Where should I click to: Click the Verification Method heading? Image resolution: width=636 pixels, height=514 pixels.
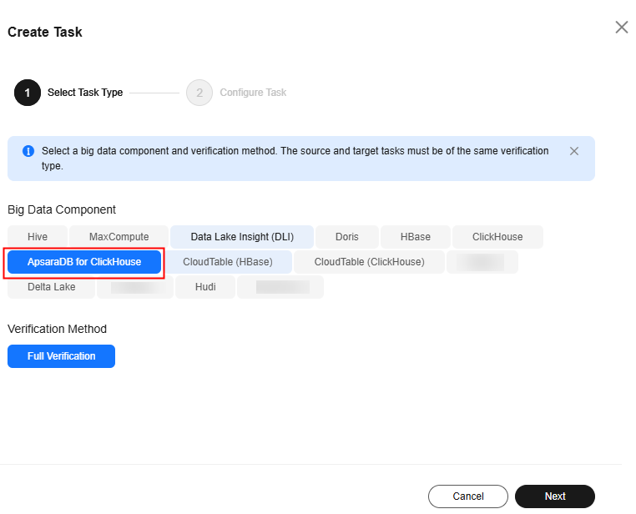[x=58, y=329]
